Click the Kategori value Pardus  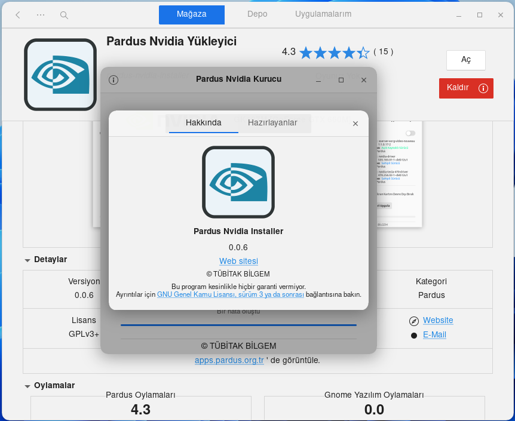431,295
